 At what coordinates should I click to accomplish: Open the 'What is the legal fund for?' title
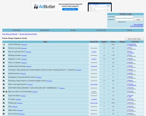pyautogui.click(x=18, y=84)
